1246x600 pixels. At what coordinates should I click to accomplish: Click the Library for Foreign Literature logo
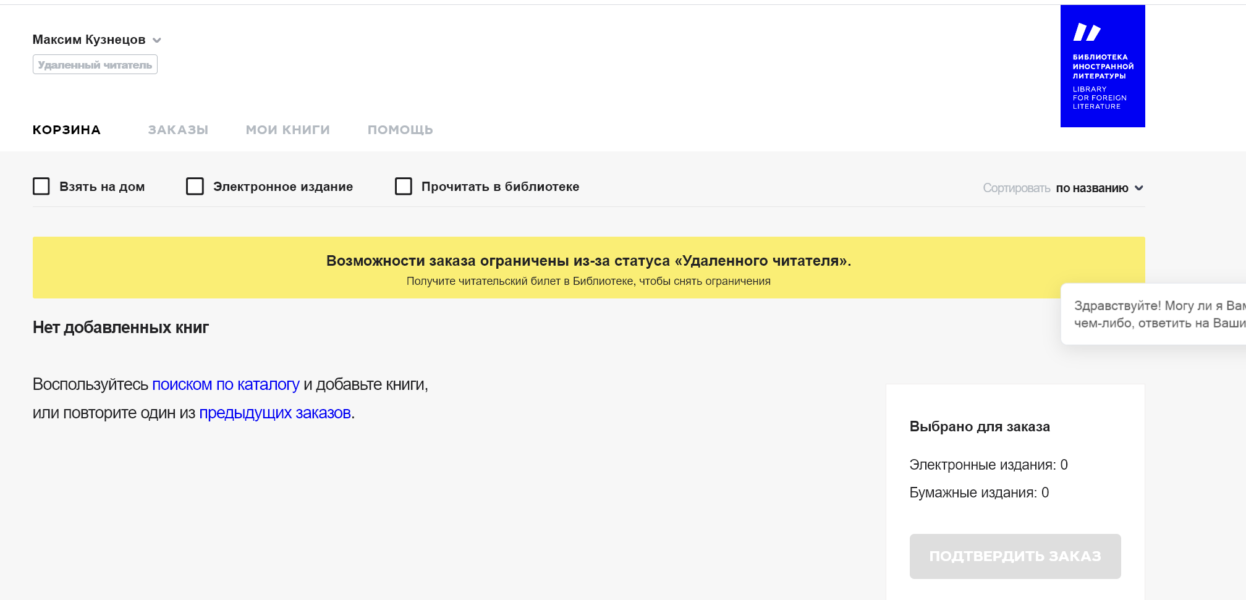1102,66
